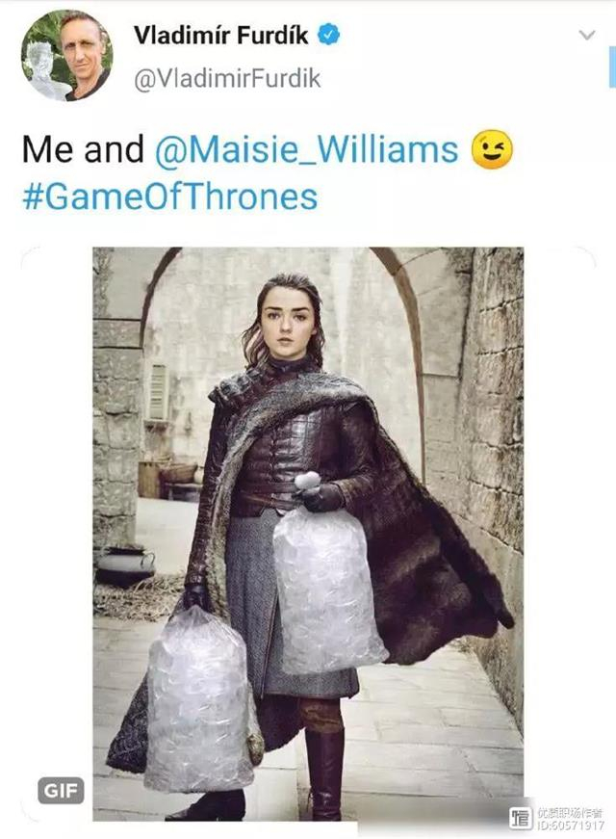Image resolution: width=616 pixels, height=839 pixels.
Task: Click the ice bag held at the hip
Action: pyautogui.click(x=327, y=592)
